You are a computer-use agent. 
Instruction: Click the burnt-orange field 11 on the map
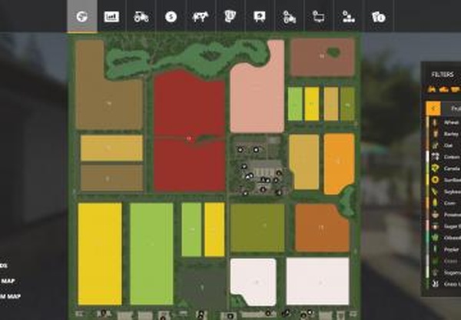322,228
